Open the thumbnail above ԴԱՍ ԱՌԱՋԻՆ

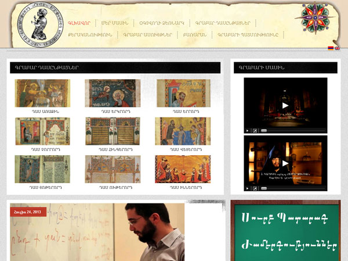point(42,93)
